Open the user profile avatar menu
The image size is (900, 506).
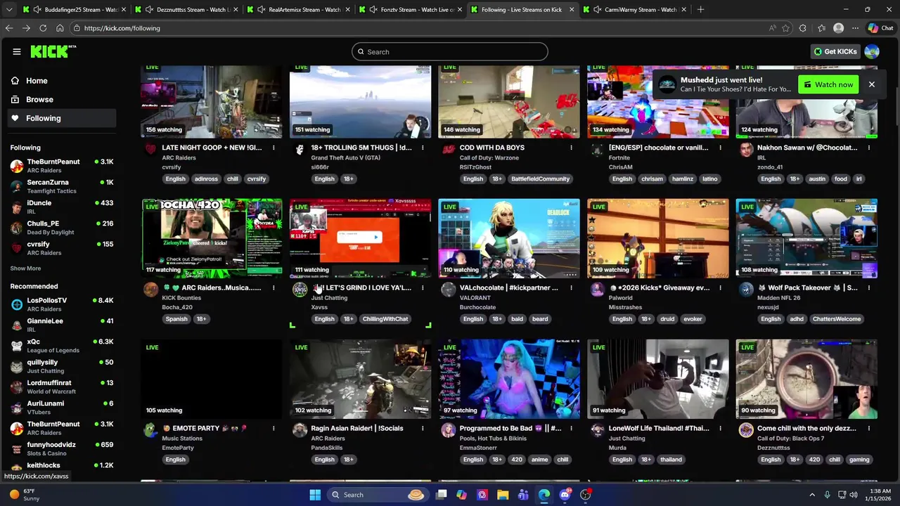(872, 51)
